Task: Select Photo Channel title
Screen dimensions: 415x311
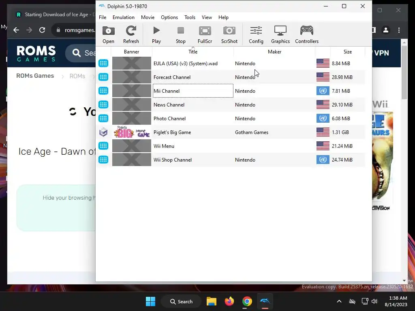Action: click(x=169, y=119)
